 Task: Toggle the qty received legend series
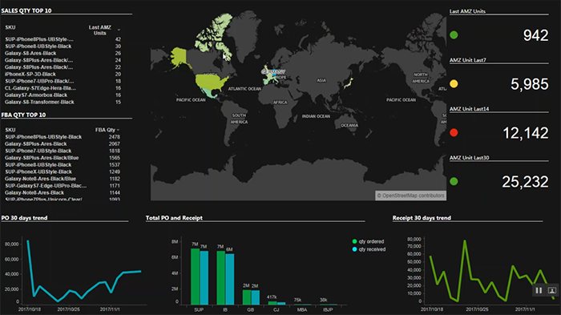coord(369,249)
